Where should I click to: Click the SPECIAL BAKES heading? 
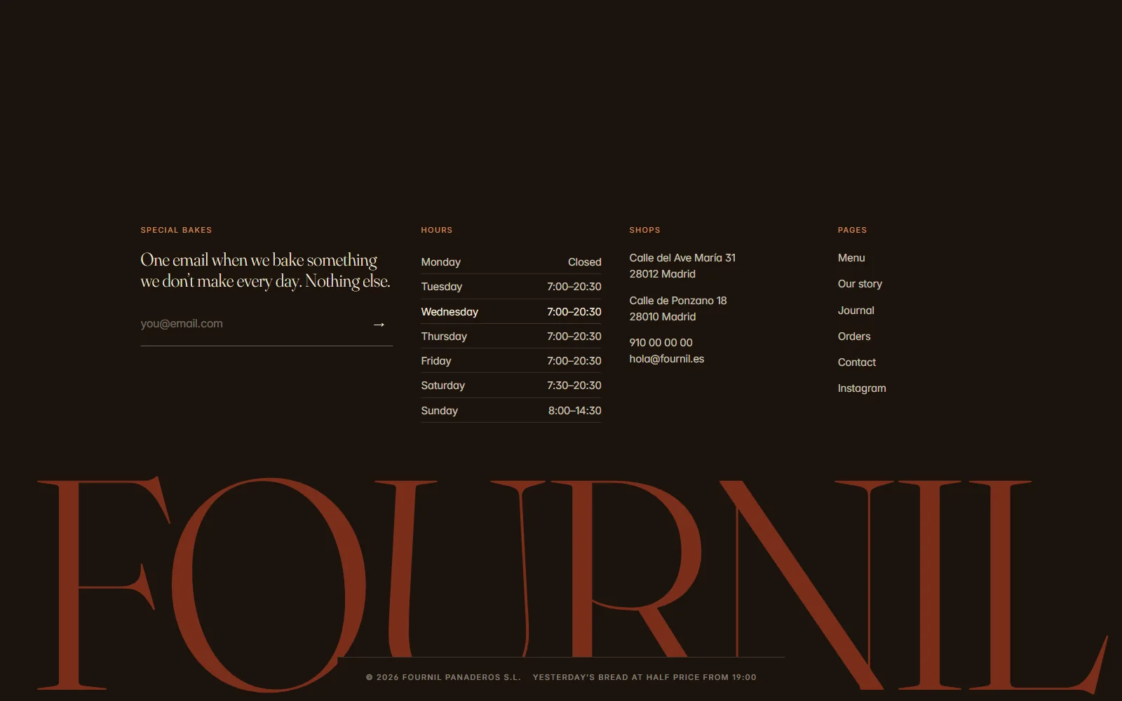coord(176,230)
